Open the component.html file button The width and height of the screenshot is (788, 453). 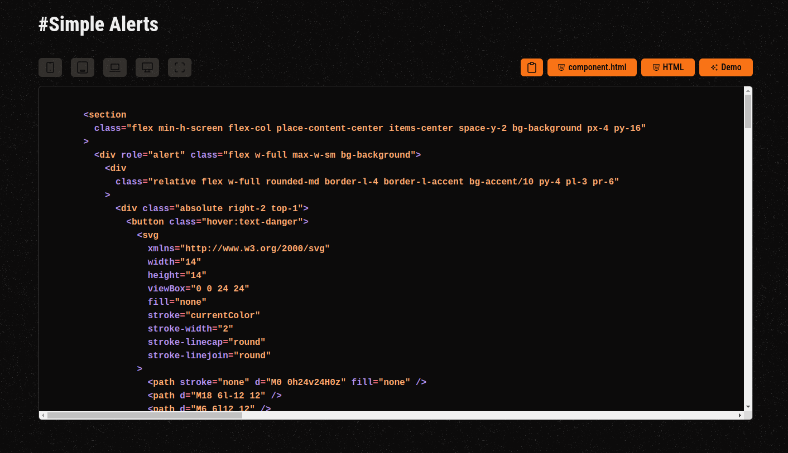[592, 67]
